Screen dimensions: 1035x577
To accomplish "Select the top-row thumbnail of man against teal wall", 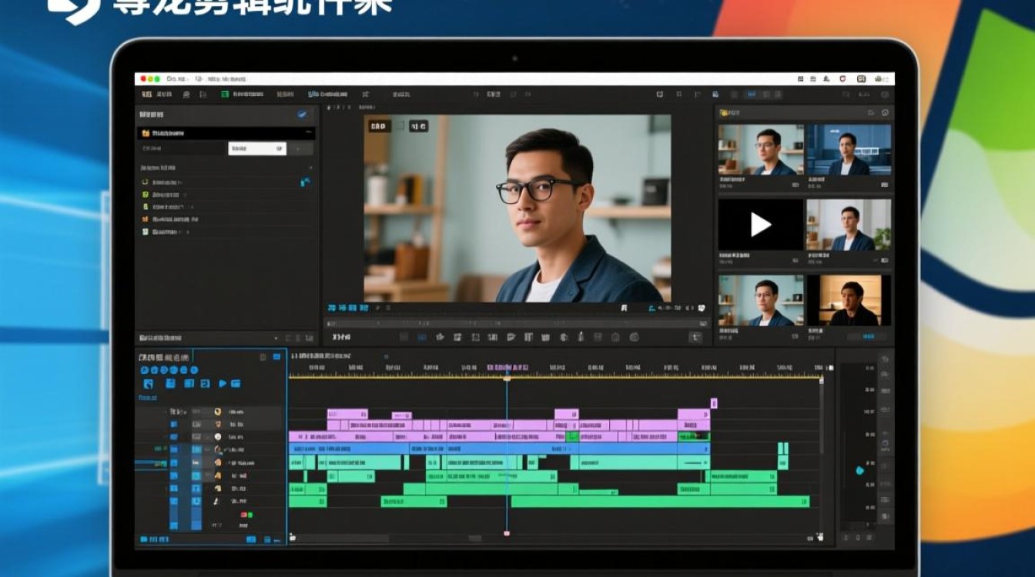I will point(761,149).
